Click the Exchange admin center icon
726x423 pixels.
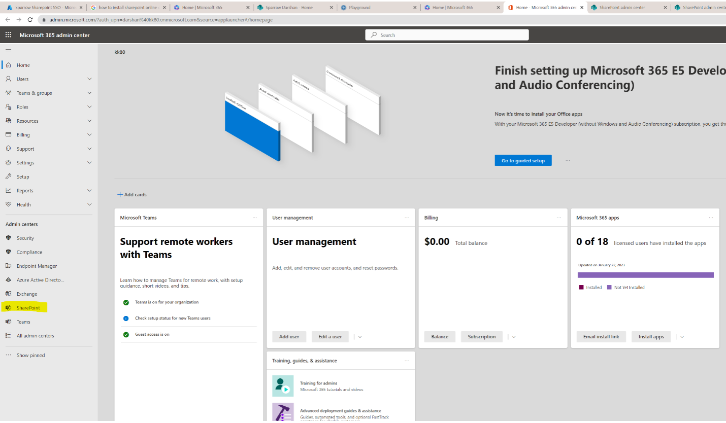pos(8,294)
